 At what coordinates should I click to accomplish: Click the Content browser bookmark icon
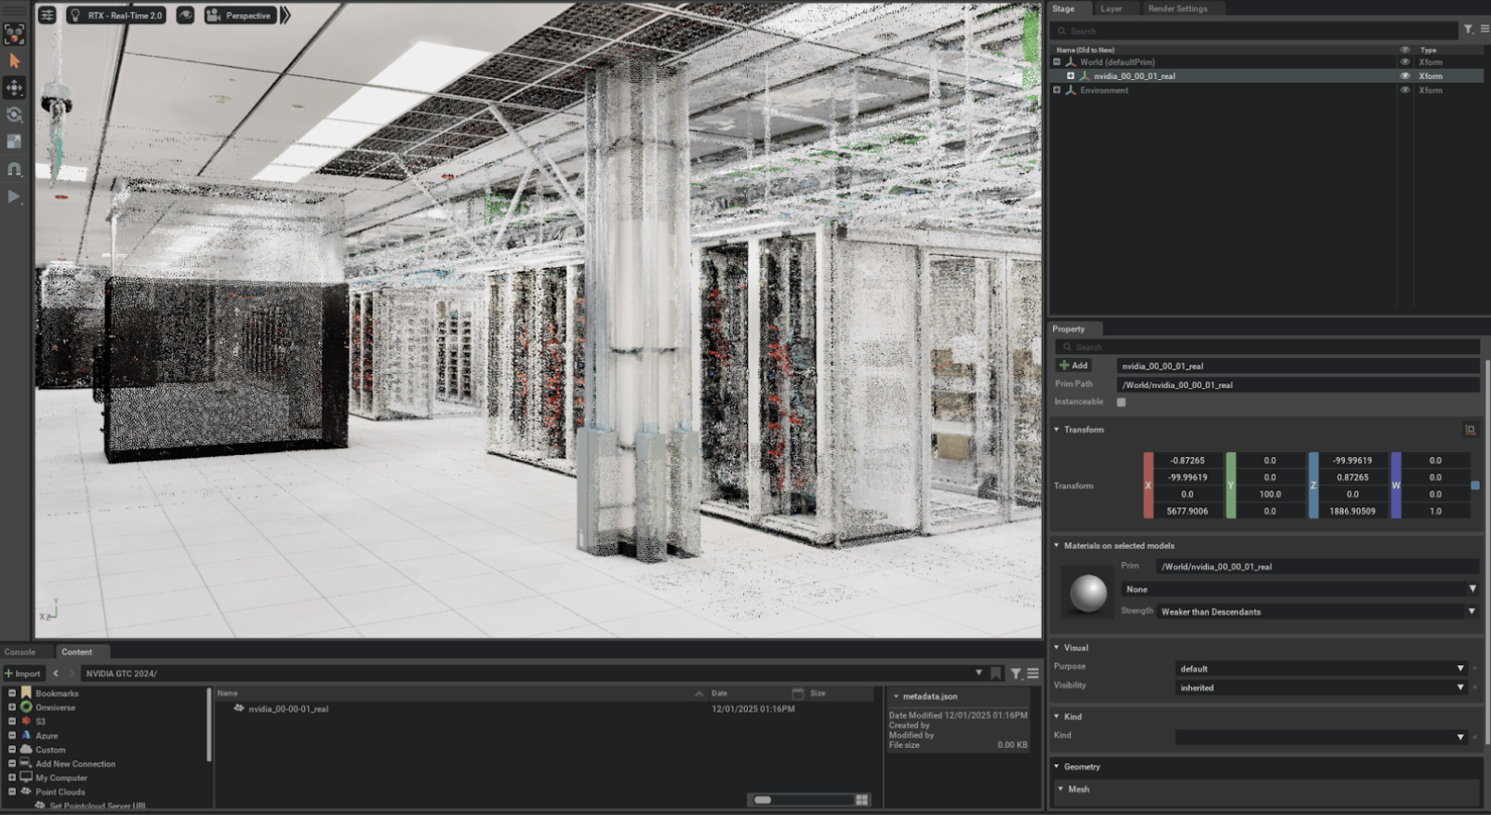tap(995, 674)
